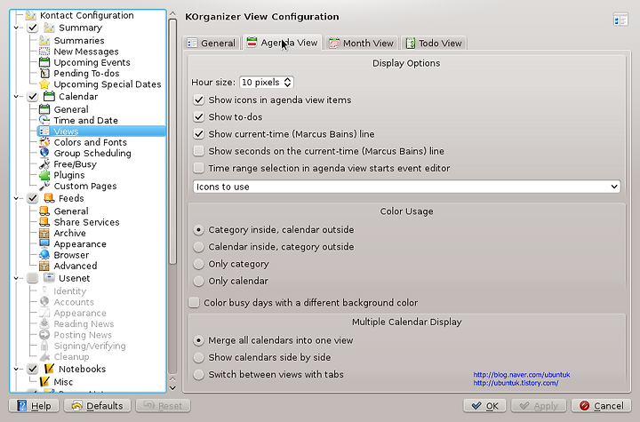Choose Show calendars side by side
Image resolution: width=640 pixels, height=422 pixels.
point(198,357)
